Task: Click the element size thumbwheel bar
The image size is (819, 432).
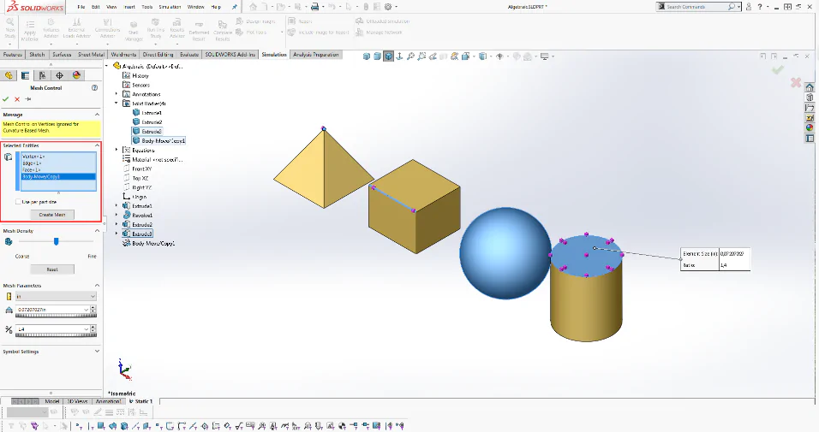Action: [56, 316]
